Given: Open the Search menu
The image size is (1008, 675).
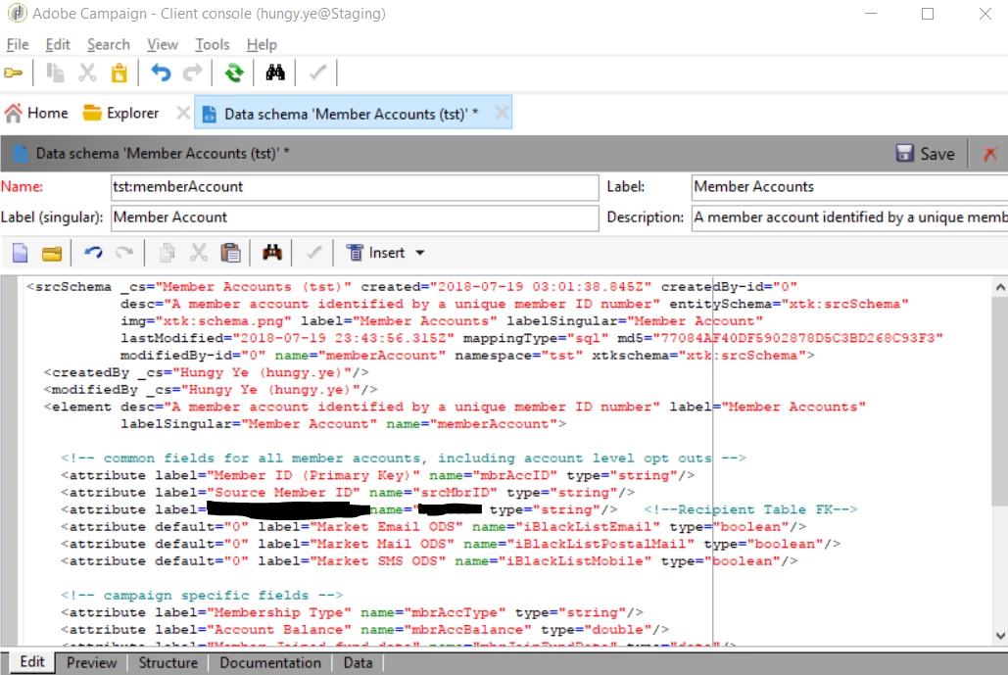Looking at the screenshot, I should pyautogui.click(x=109, y=44).
